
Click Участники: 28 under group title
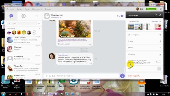coord(56,18)
